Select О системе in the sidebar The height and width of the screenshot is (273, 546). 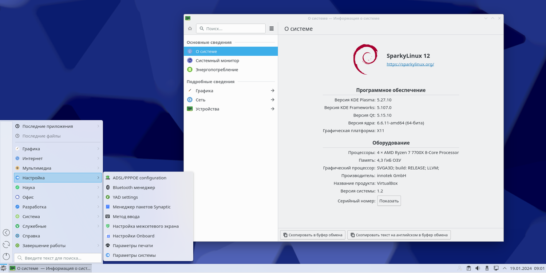(231, 51)
